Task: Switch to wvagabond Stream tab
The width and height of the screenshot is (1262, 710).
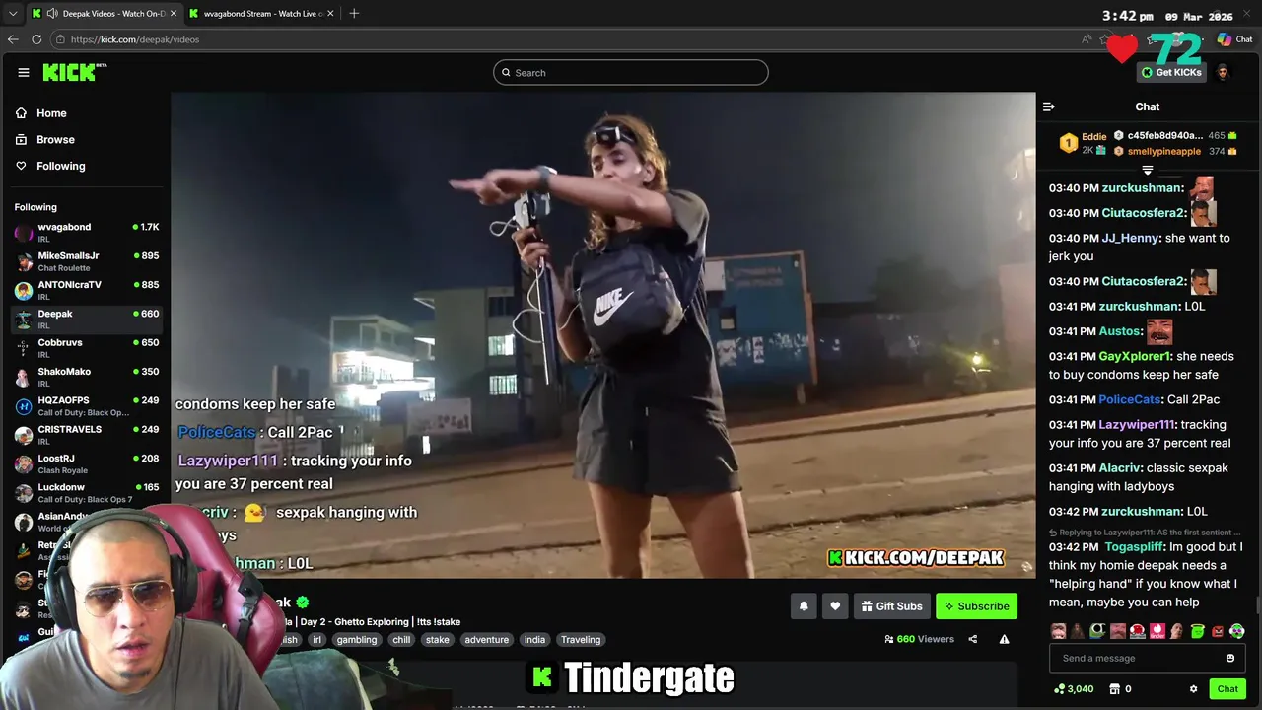Action: coord(261,14)
